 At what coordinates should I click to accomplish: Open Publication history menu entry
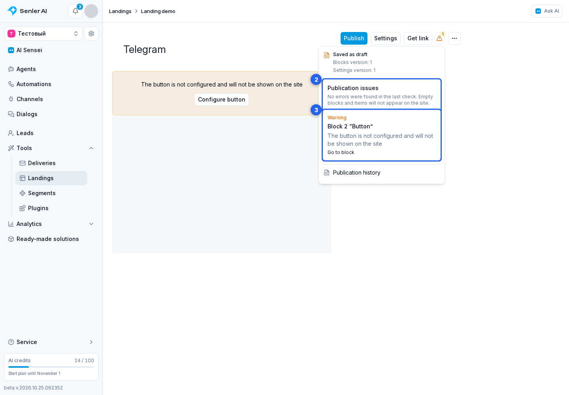point(382,173)
